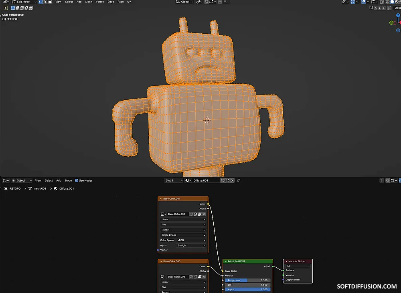Open the 3D viewport editor type menu
The width and height of the screenshot is (401, 293).
(x=6, y=2)
